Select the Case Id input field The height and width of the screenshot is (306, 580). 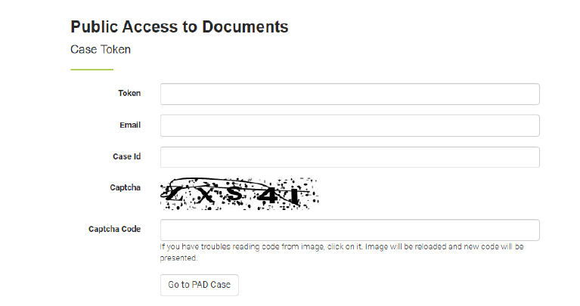pyautogui.click(x=349, y=157)
